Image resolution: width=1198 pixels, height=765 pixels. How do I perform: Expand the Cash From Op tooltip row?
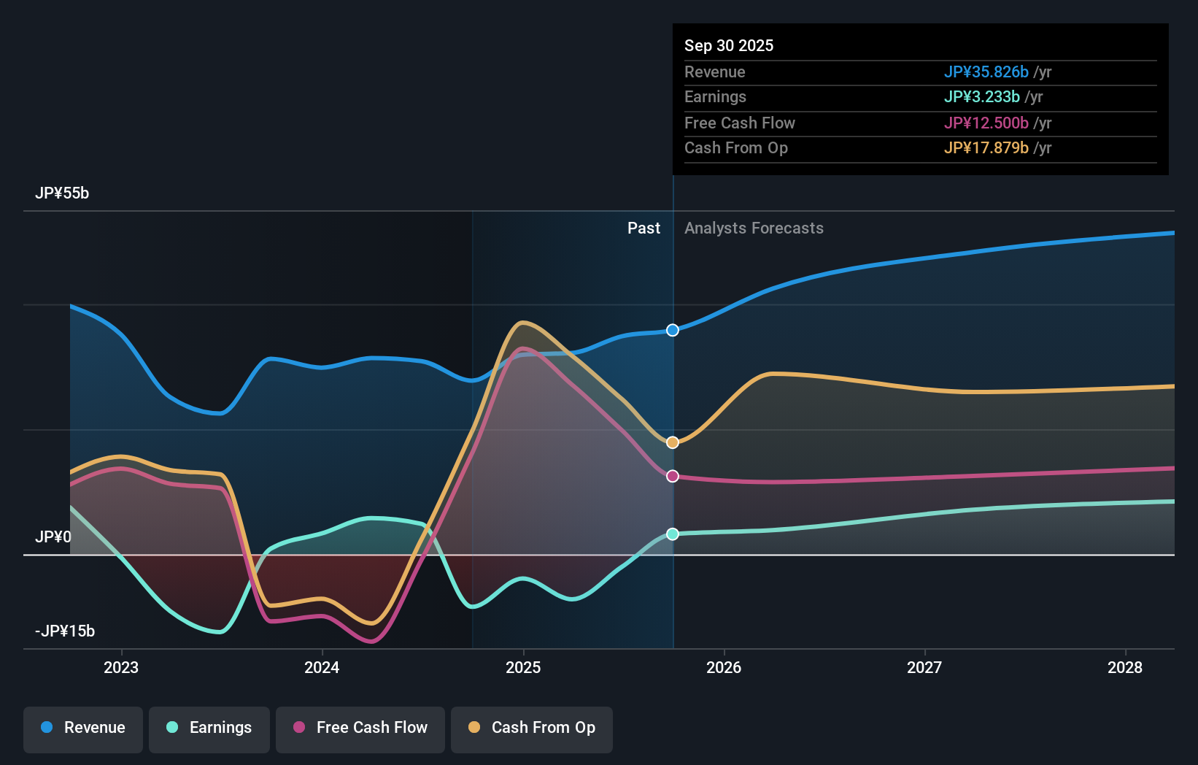(736, 147)
